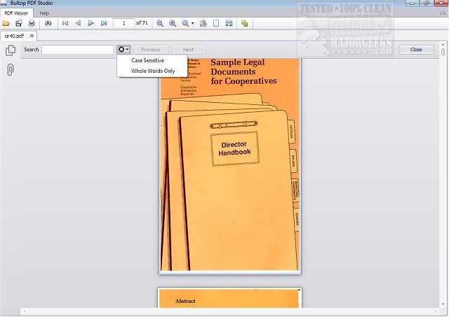Click the actual size zoom icon
Screen dimensions: 449x317
pos(203,23)
